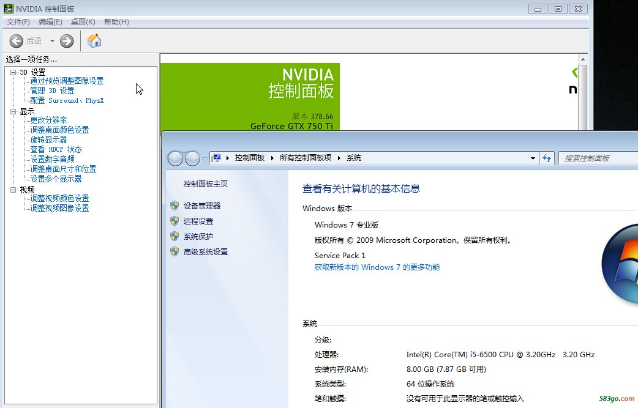Expand arrow after 控制面板 breadcrumb
Screen dimensions: 638x408
point(272,158)
